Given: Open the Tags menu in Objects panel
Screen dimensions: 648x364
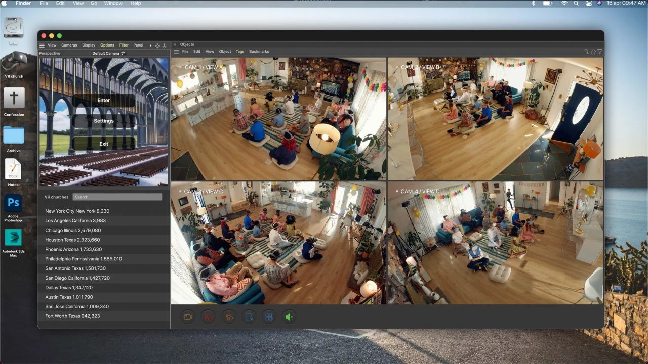Looking at the screenshot, I should point(240,52).
